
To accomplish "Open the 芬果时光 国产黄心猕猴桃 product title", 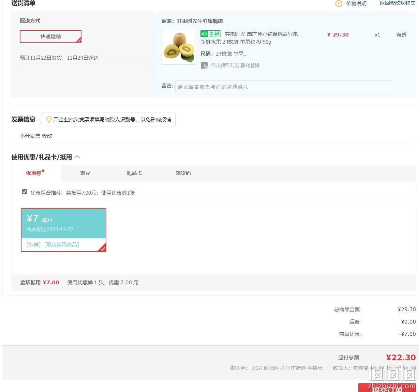I will [249, 38].
